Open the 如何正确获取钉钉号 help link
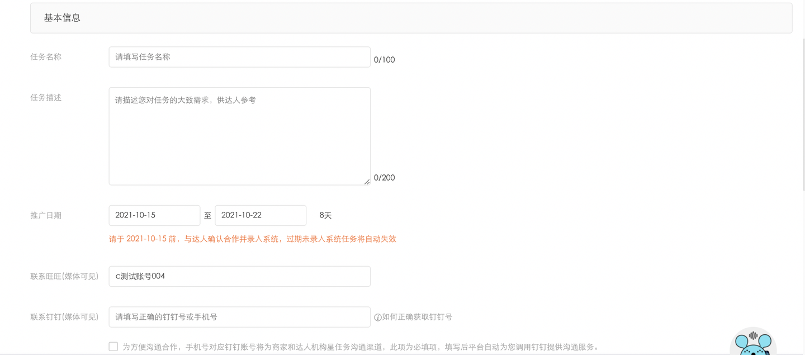This screenshot has height=355, width=805. pyautogui.click(x=417, y=317)
